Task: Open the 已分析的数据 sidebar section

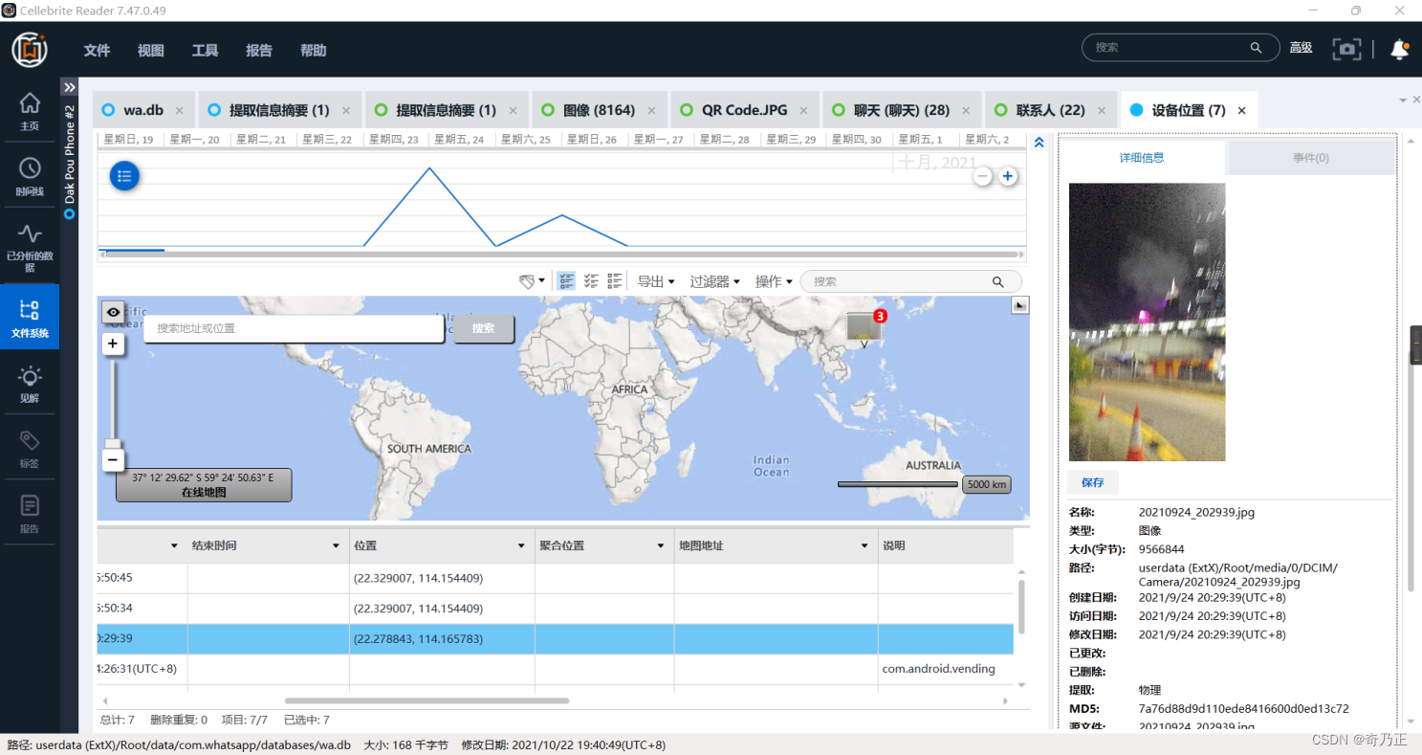Action: (30, 247)
